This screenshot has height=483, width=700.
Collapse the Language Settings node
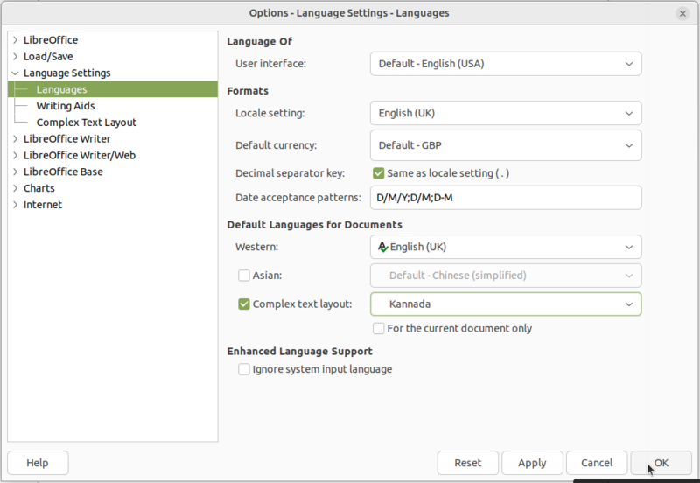pos(15,73)
